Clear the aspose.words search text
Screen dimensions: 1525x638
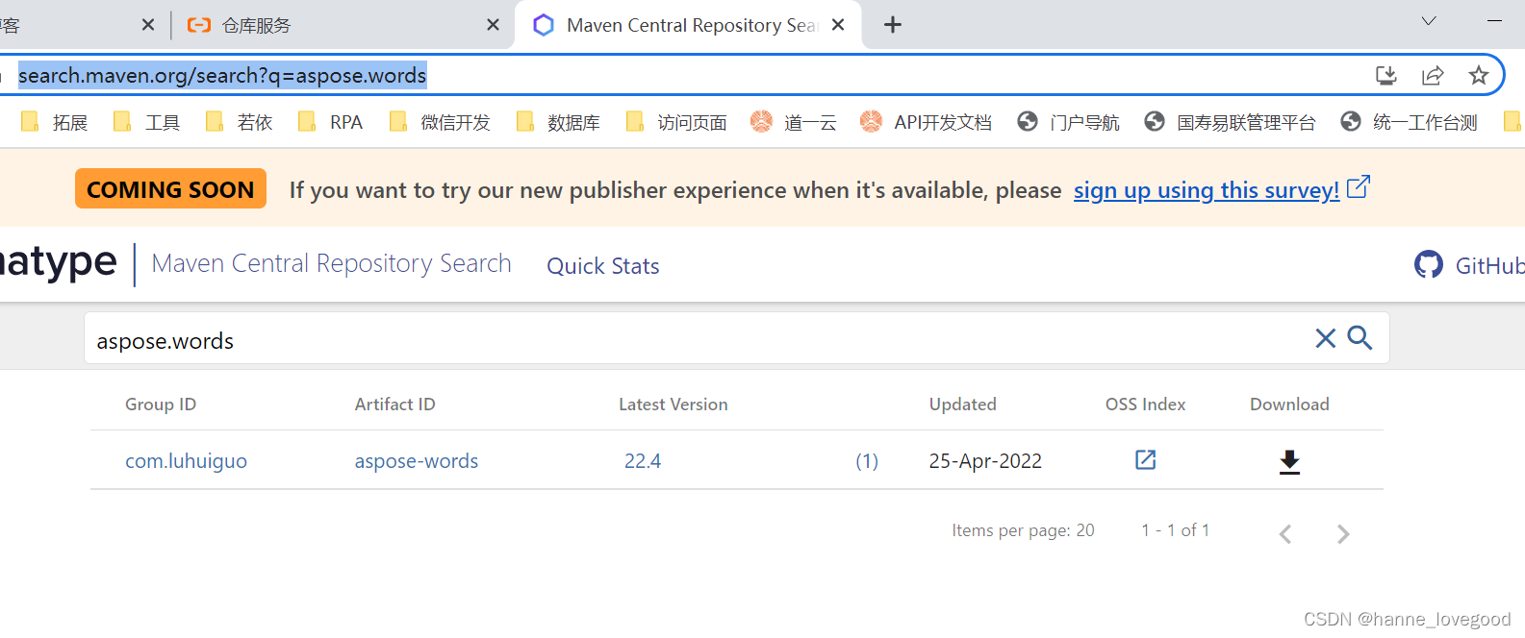1325,338
